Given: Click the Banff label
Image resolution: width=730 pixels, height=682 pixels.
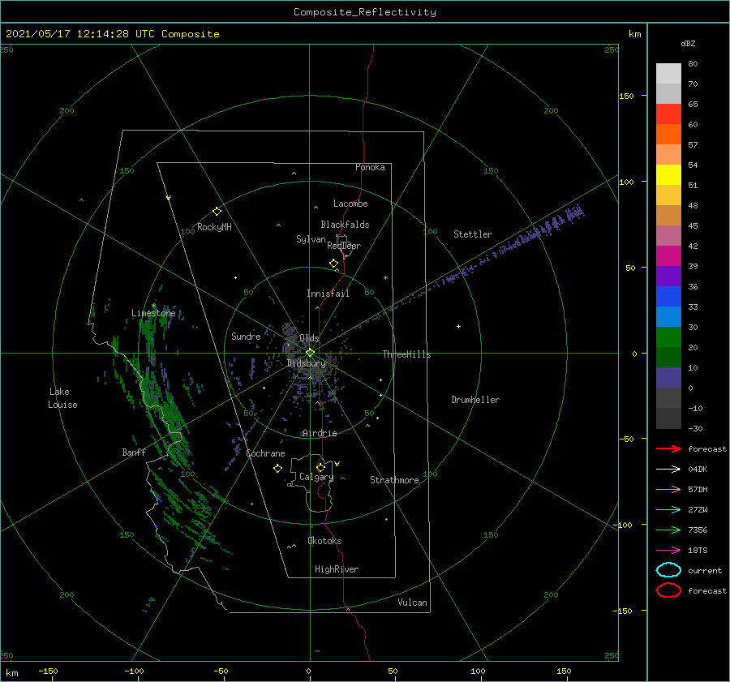Looking at the screenshot, I should [134, 452].
